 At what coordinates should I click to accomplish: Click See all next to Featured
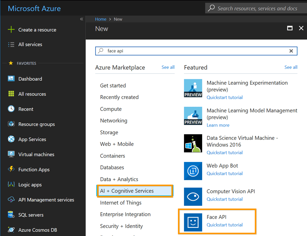tap(291, 67)
